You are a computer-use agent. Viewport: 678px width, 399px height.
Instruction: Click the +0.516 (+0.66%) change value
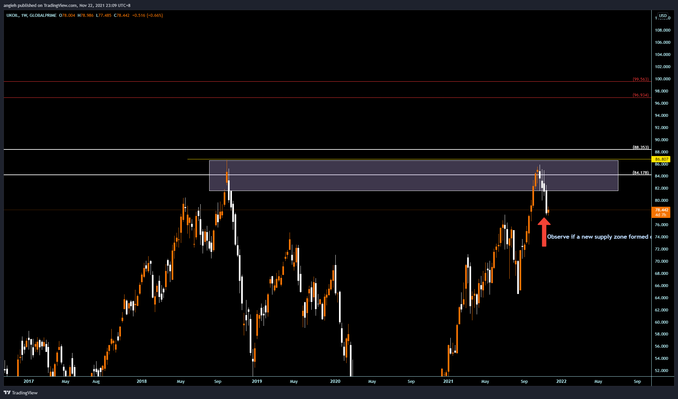pyautogui.click(x=148, y=15)
